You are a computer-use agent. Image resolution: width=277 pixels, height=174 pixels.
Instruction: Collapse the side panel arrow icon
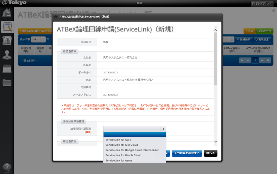click(x=274, y=11)
